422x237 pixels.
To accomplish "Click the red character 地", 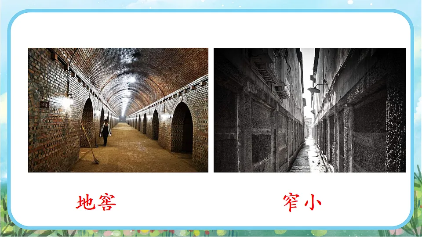I will 86,203.
